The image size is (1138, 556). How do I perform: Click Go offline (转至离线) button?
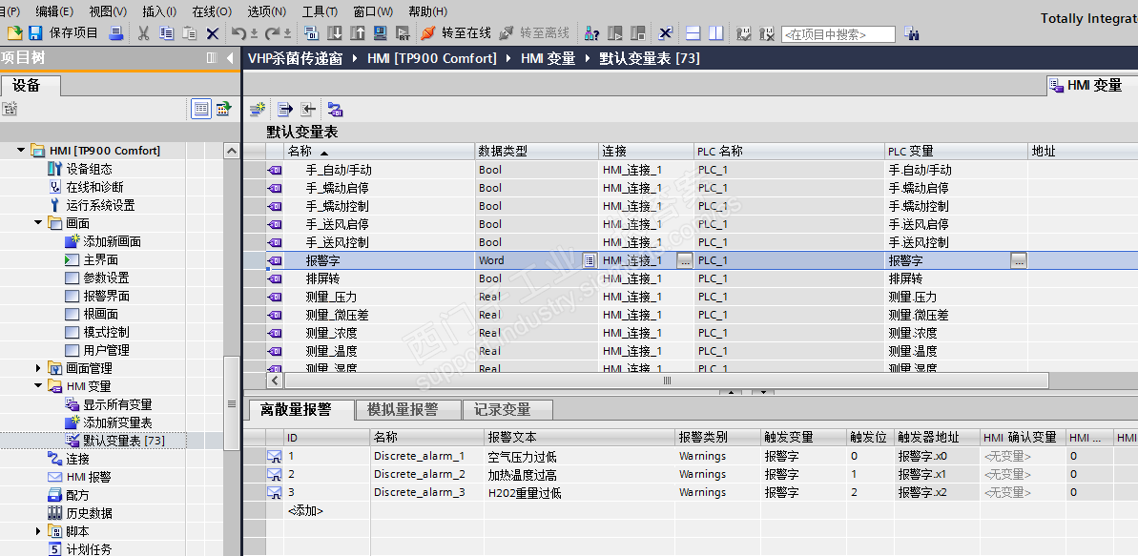tap(535, 32)
